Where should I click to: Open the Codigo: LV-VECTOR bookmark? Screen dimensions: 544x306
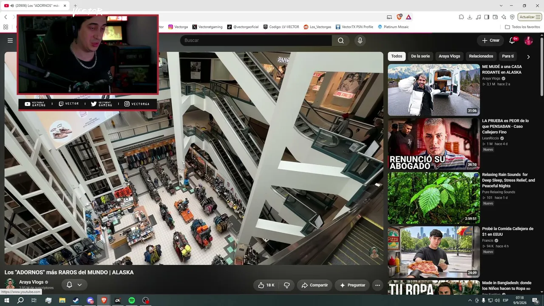pos(281,27)
